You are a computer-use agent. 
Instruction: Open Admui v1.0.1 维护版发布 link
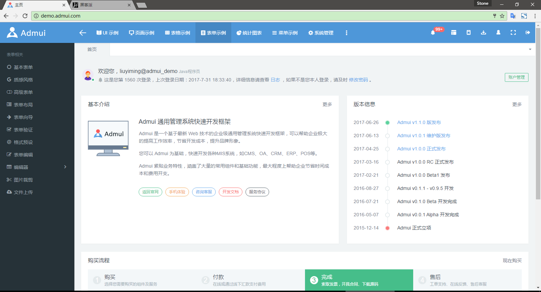pyautogui.click(x=424, y=136)
